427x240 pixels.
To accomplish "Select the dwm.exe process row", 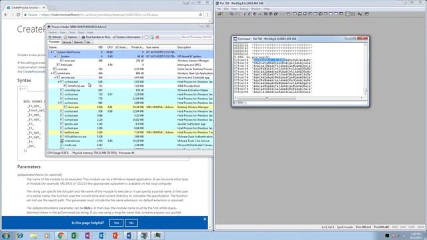I will (130, 107).
